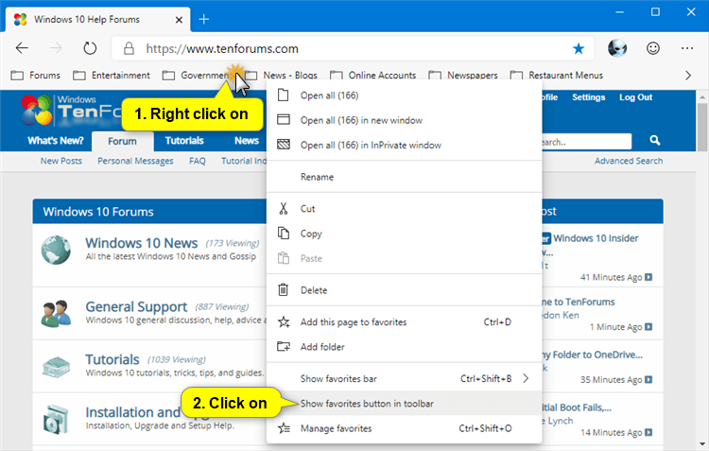Choose Add this page to favorites

pos(405,321)
